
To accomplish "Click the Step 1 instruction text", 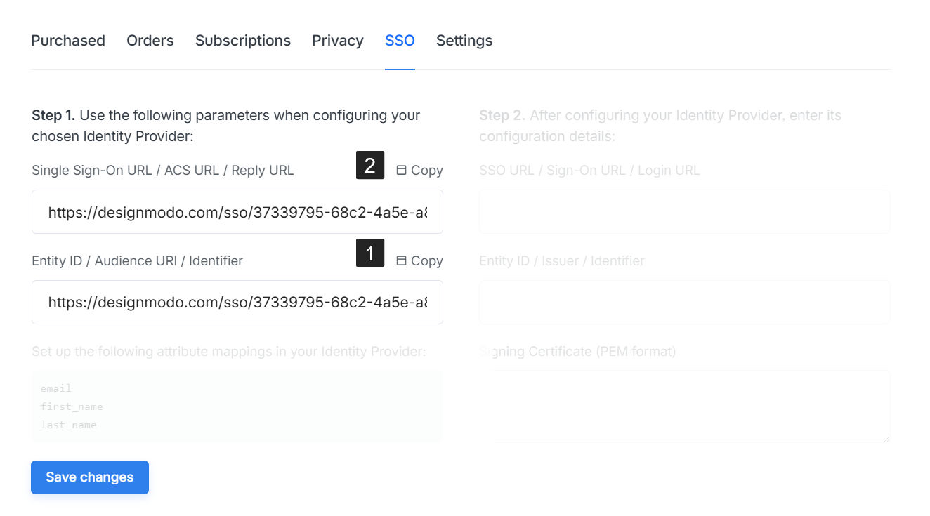I will (x=225, y=126).
